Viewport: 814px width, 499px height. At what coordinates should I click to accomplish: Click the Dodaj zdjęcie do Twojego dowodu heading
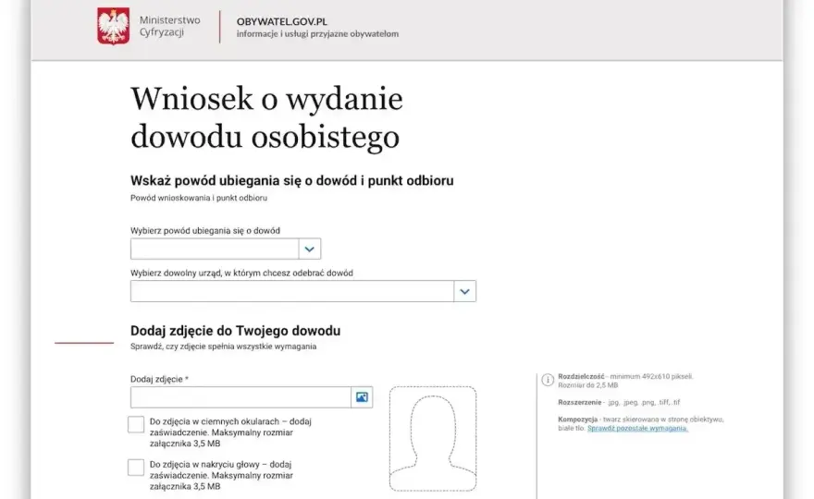click(235, 331)
